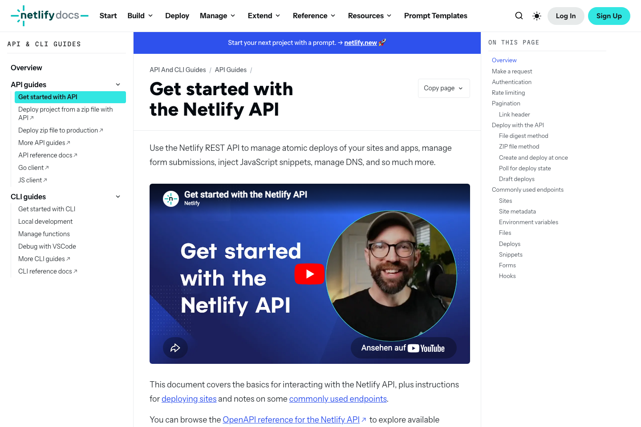This screenshot has height=427, width=641.
Task: Open the Deploy menu item
Action: tap(177, 15)
